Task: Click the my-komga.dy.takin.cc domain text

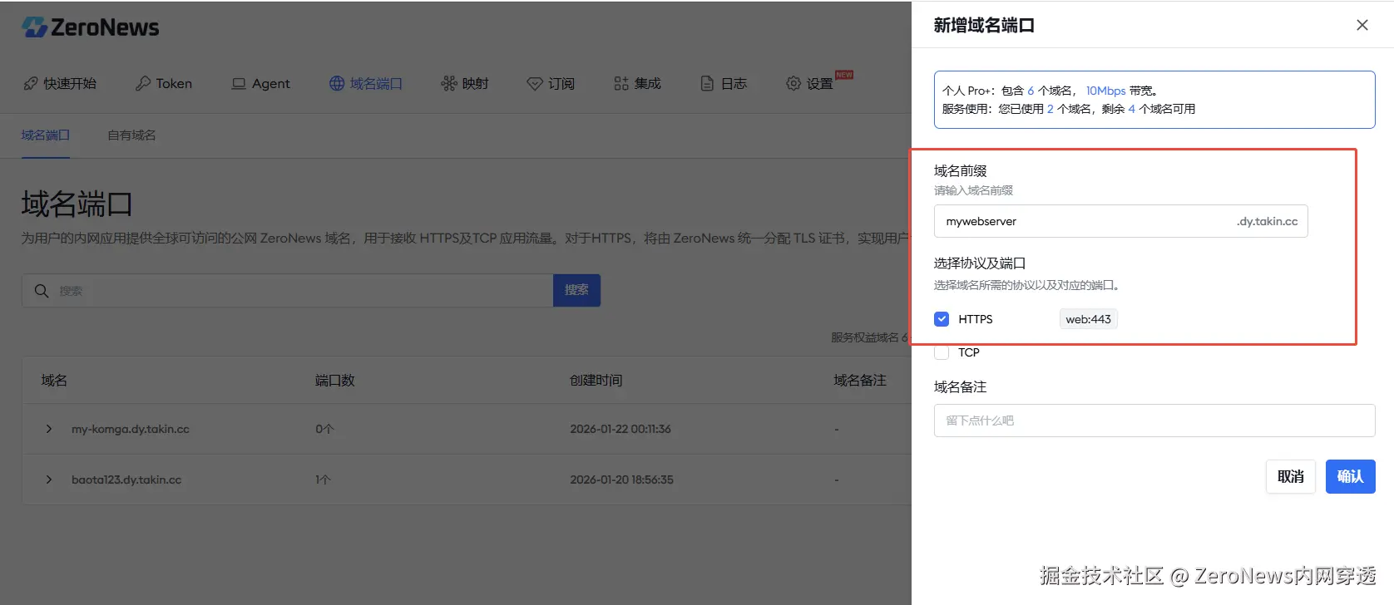Action: [131, 429]
